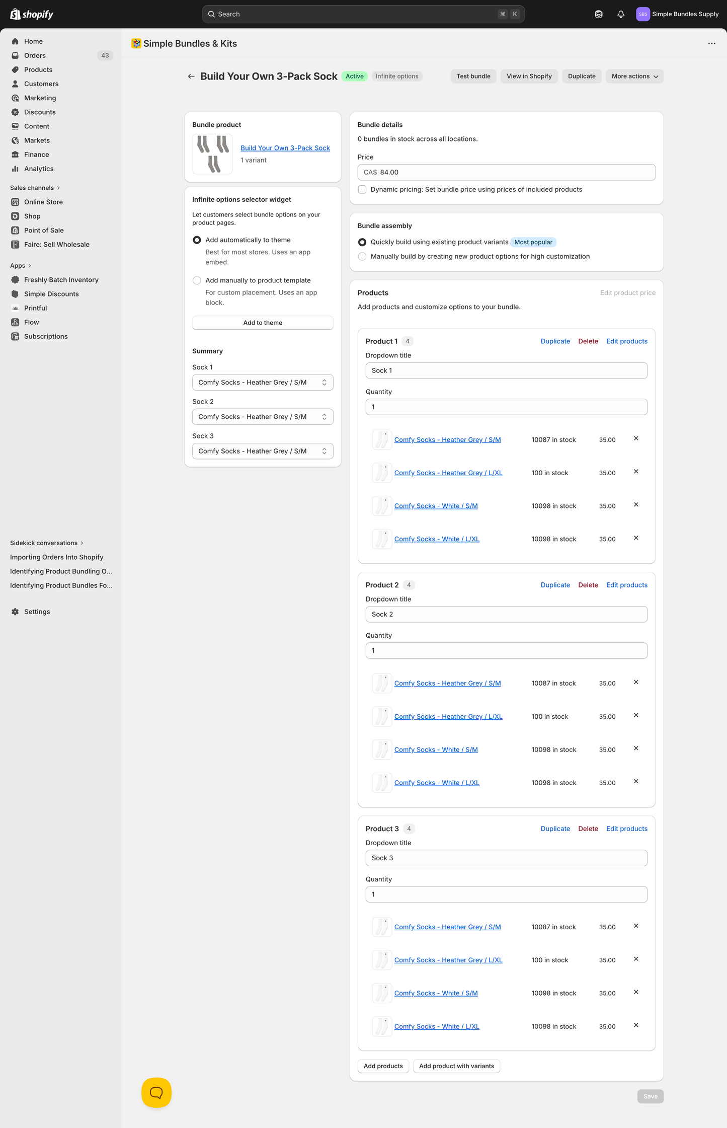
Task: Open the Sidekick assistant icon
Action: (599, 14)
